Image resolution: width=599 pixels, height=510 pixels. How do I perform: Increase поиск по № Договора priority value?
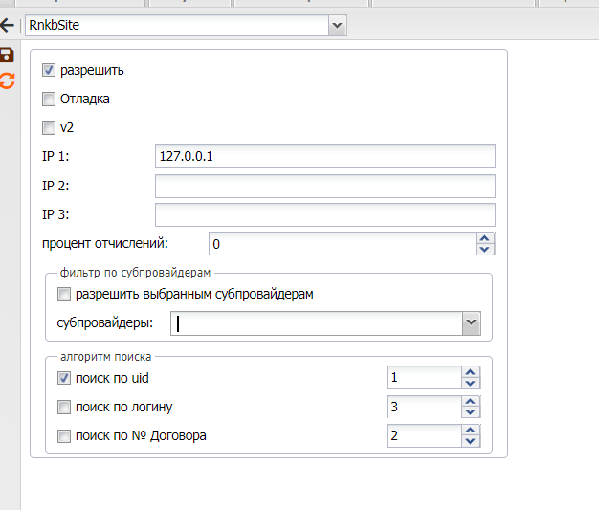coord(470,431)
